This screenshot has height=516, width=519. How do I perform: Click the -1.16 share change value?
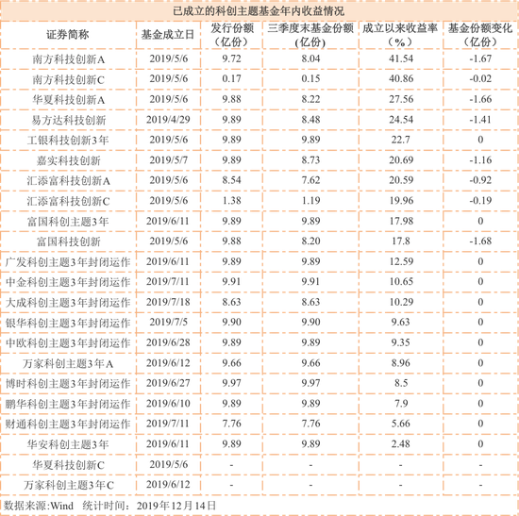click(480, 159)
